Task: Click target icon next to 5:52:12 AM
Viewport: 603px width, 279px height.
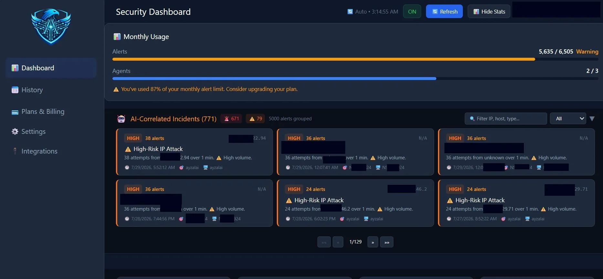Action: (x=182, y=168)
